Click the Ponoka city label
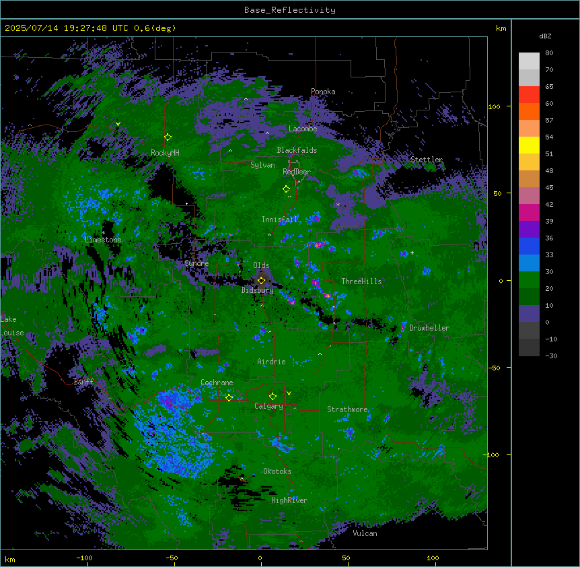 323,92
